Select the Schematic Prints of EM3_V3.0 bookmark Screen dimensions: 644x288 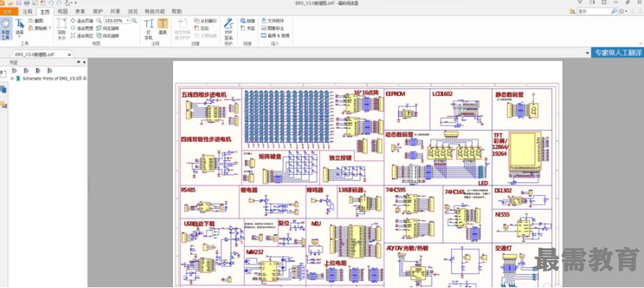pyautogui.click(x=55, y=78)
